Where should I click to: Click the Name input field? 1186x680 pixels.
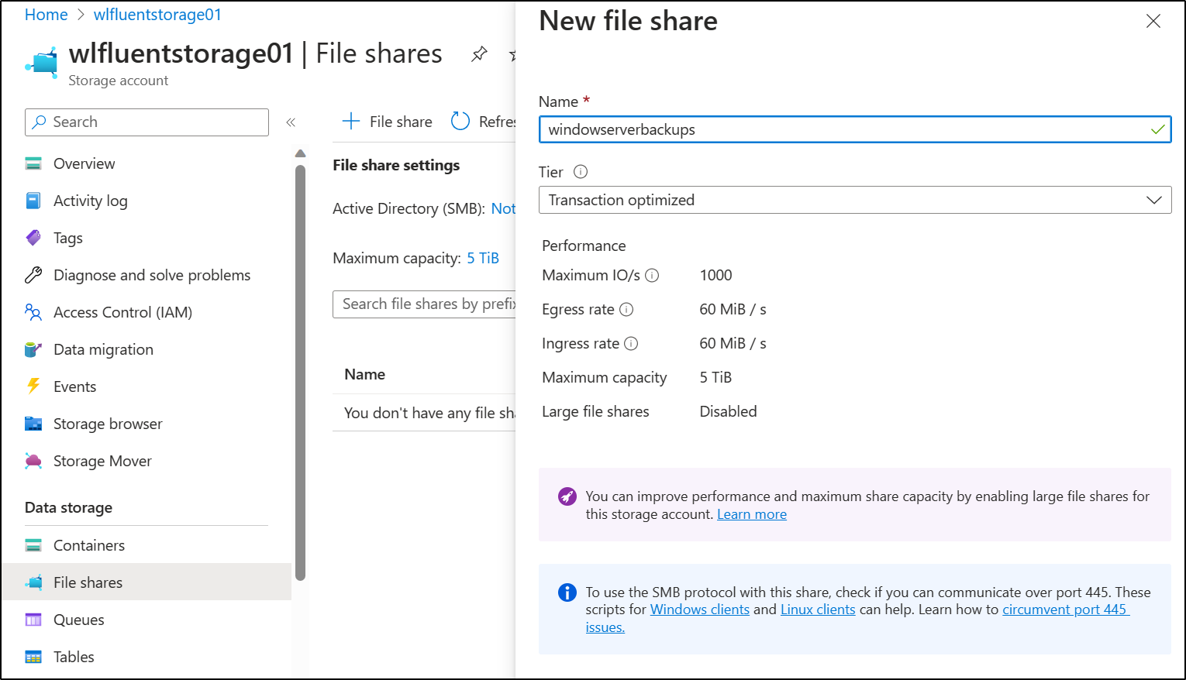coord(855,129)
